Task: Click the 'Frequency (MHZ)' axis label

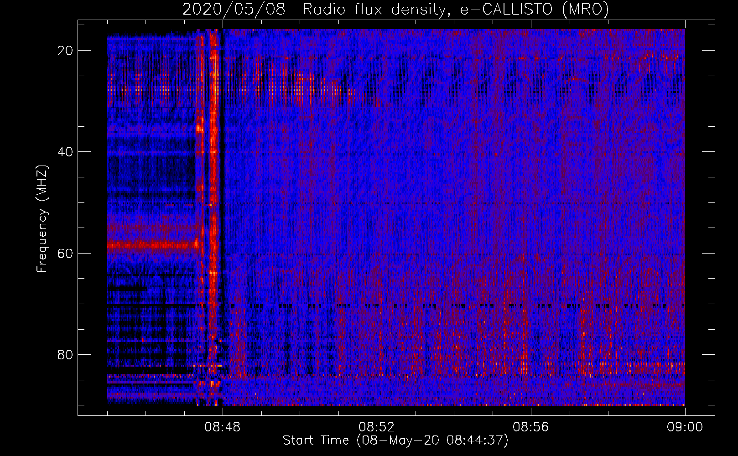Action: [x=42, y=218]
